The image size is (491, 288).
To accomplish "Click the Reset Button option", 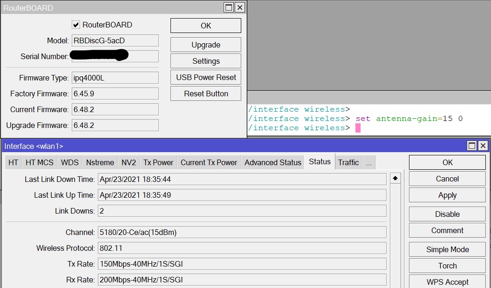I will [206, 94].
